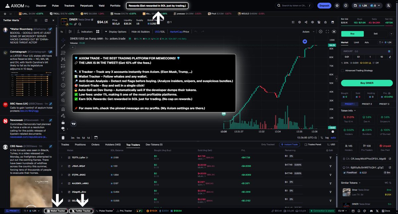This screenshot has width=398, height=214.
Task: Toggle Only Tracked filter
Action: [x=268, y=144]
